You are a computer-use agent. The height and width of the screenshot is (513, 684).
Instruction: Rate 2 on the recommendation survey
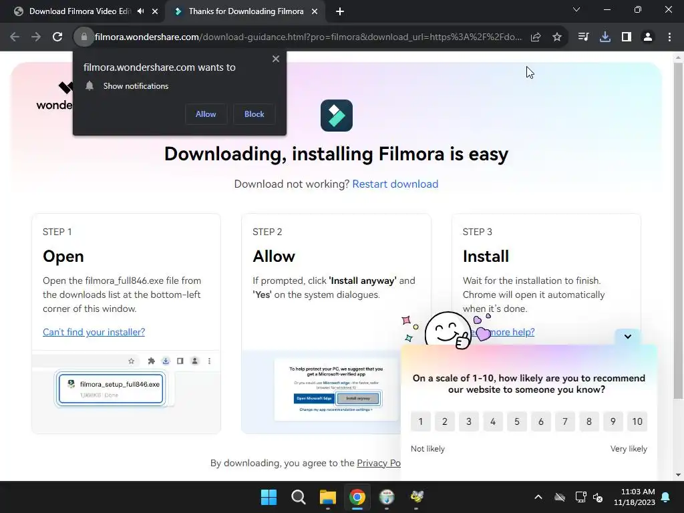[x=444, y=421]
